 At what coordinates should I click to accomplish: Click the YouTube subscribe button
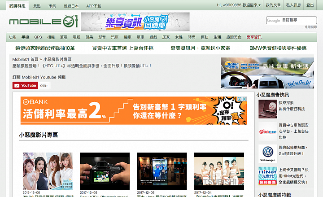(x=25, y=86)
